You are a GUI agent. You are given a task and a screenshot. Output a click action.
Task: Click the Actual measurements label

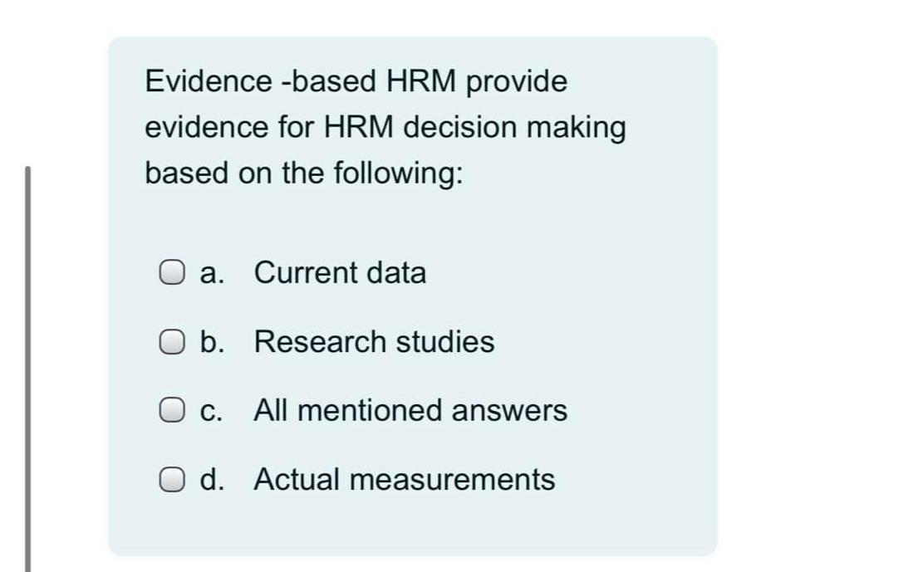point(404,480)
